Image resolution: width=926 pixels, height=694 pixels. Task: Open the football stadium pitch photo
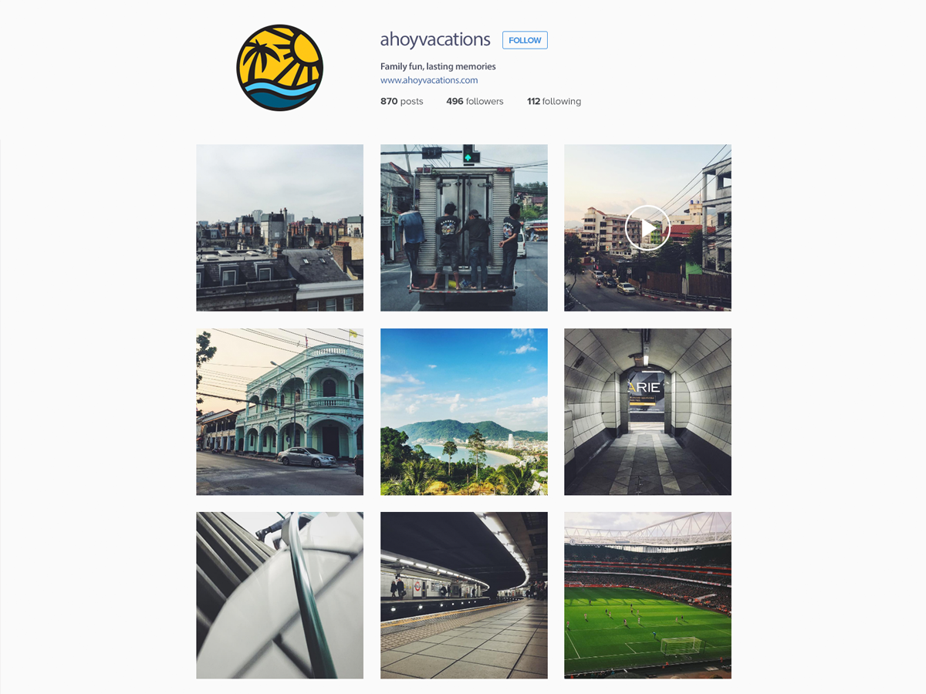[x=647, y=595]
